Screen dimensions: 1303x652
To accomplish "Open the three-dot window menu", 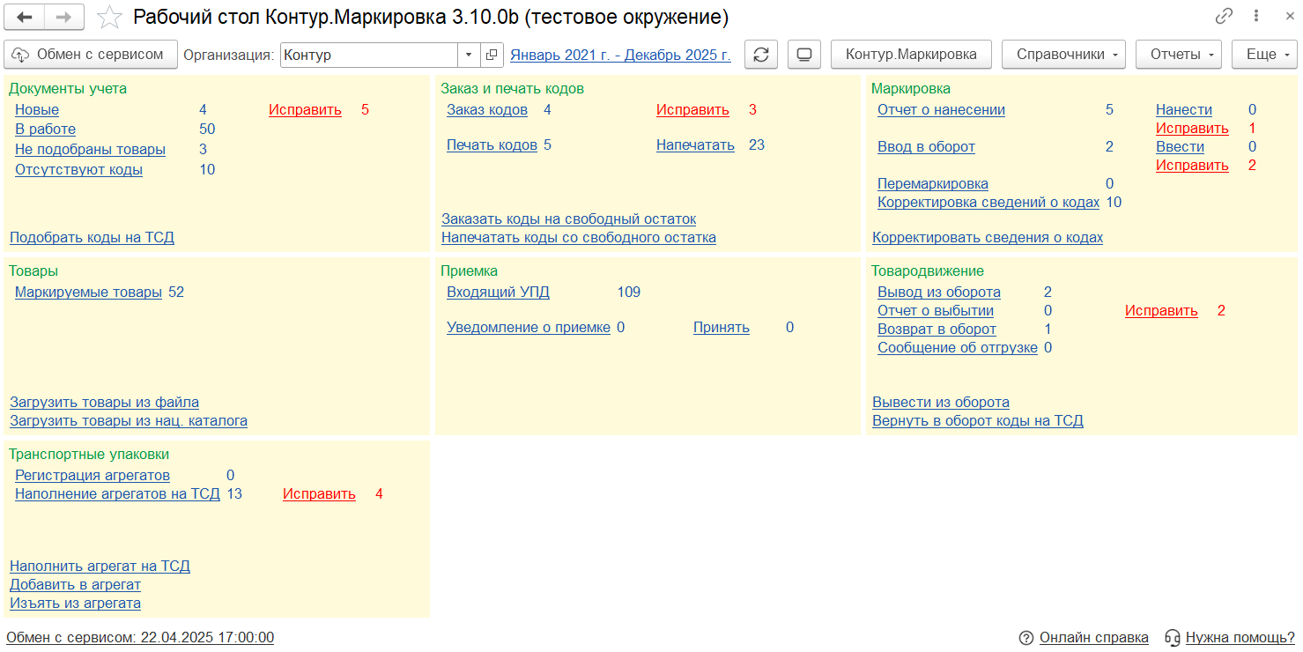I will click(x=1255, y=16).
